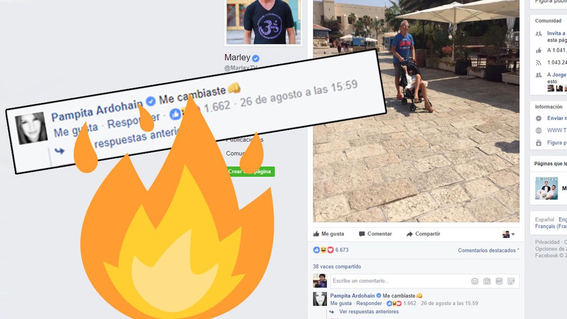
Task: Click the Privacidad footer link
Action: 547,242
